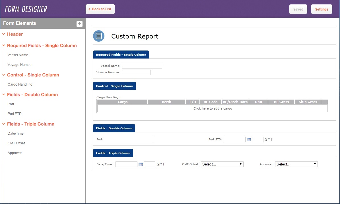Click the Saved button

click(298, 9)
